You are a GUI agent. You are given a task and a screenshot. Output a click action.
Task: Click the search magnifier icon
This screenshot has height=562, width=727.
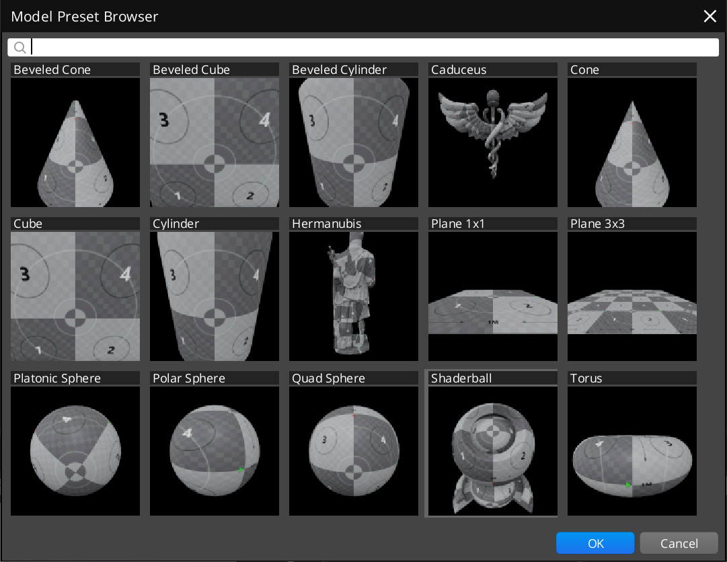[x=20, y=47]
